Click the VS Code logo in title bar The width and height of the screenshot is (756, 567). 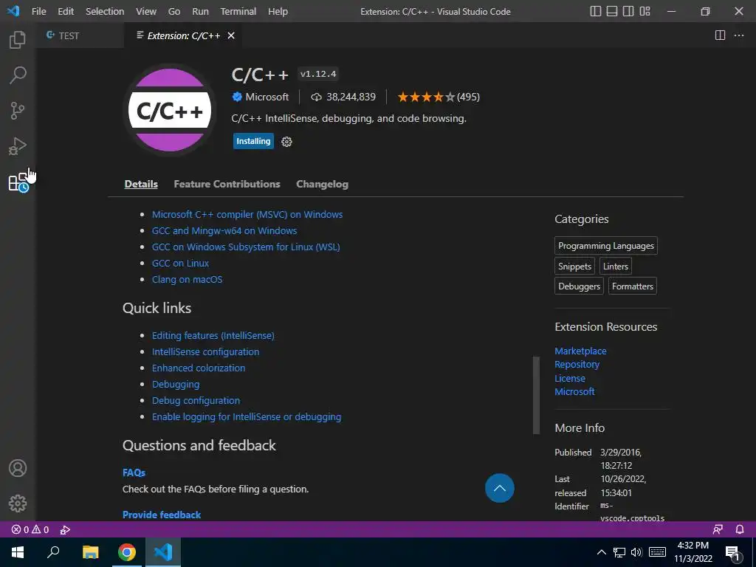[13, 11]
